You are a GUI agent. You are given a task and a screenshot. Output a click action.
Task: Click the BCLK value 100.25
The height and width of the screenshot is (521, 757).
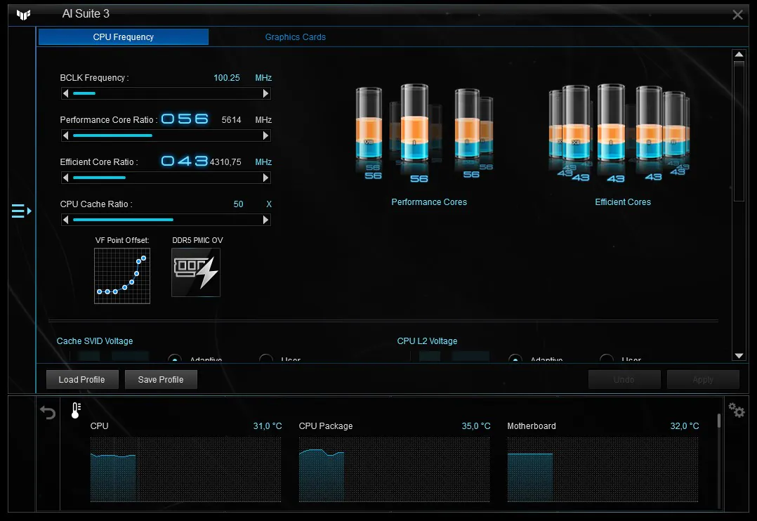tap(226, 78)
